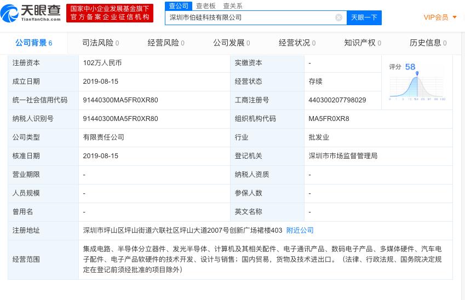Click the 统一社会信用代码 value
This screenshot has height=300, width=465.
pos(120,100)
